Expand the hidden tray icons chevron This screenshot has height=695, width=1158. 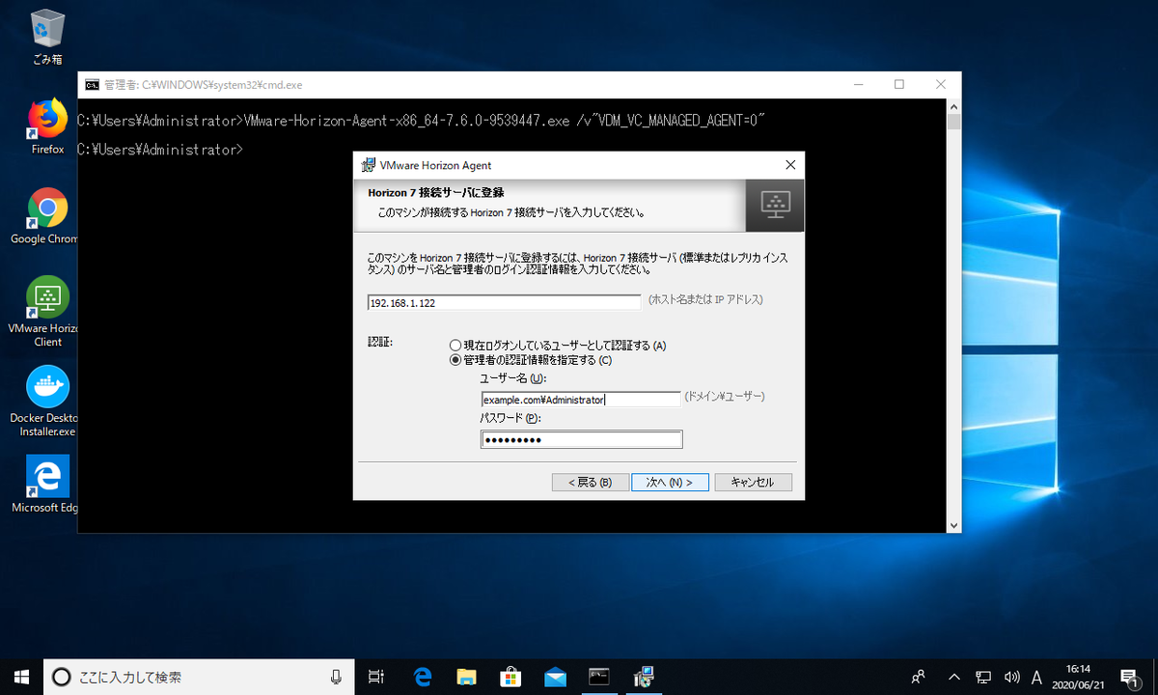click(x=953, y=678)
